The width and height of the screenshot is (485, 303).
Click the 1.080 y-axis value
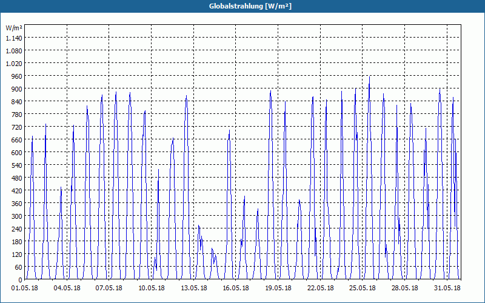(x=14, y=50)
